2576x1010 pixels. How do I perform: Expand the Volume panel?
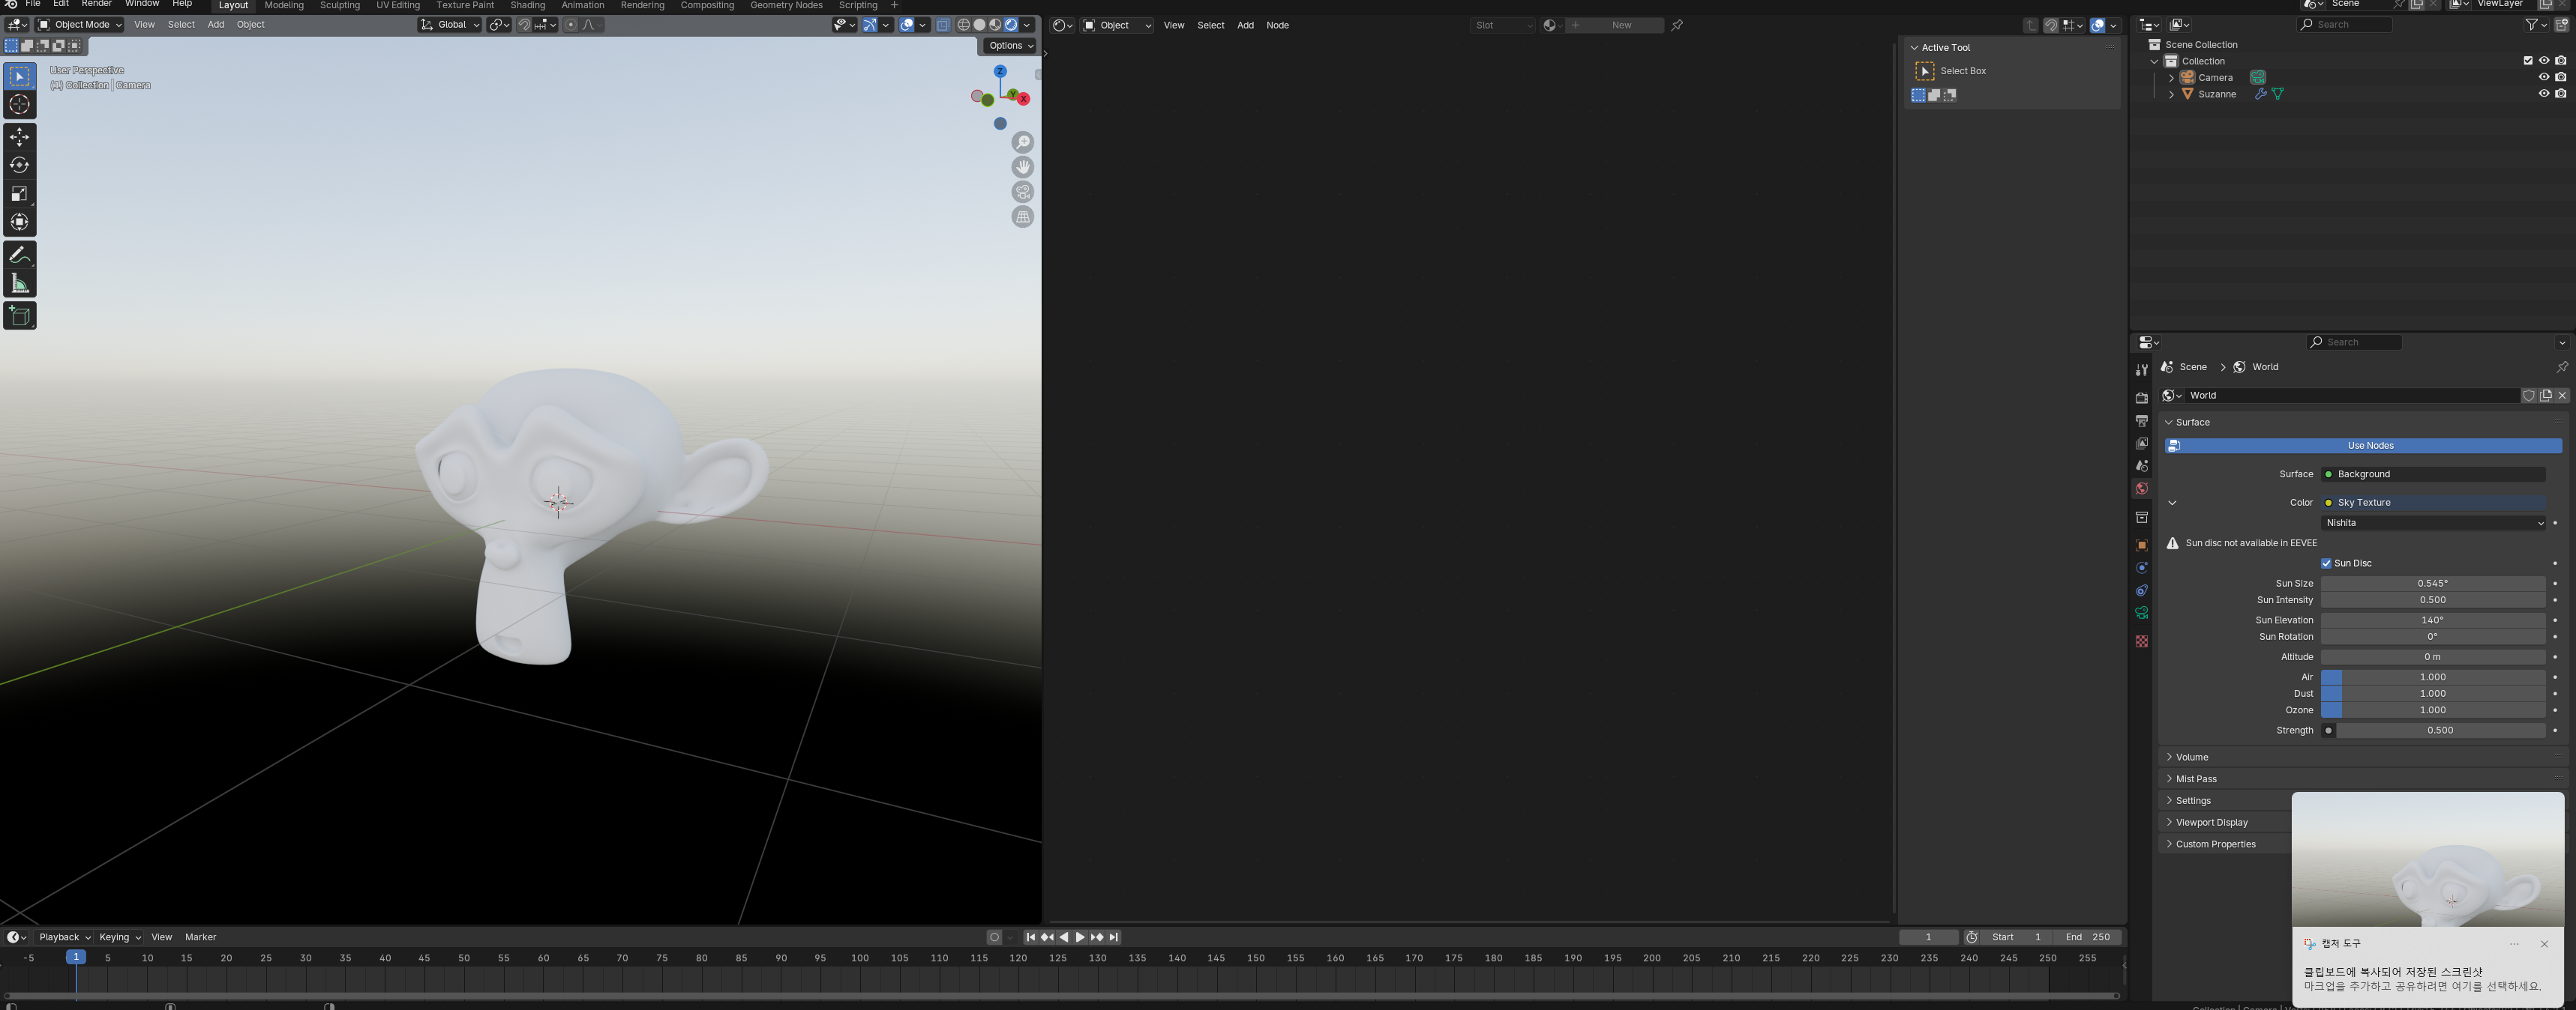click(x=2191, y=757)
